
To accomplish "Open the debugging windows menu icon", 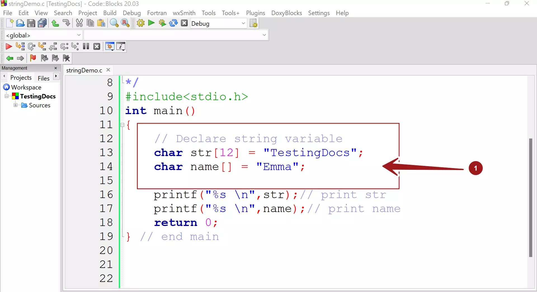I will [x=110, y=46].
